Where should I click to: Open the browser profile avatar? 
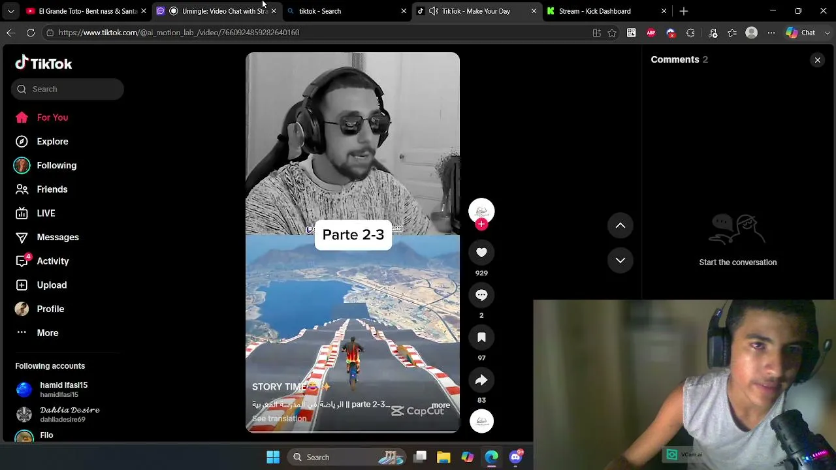[752, 33]
